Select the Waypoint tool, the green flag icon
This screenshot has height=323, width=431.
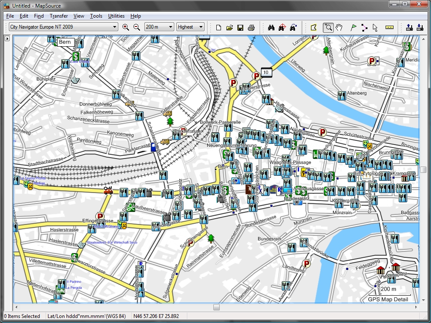coord(354,27)
